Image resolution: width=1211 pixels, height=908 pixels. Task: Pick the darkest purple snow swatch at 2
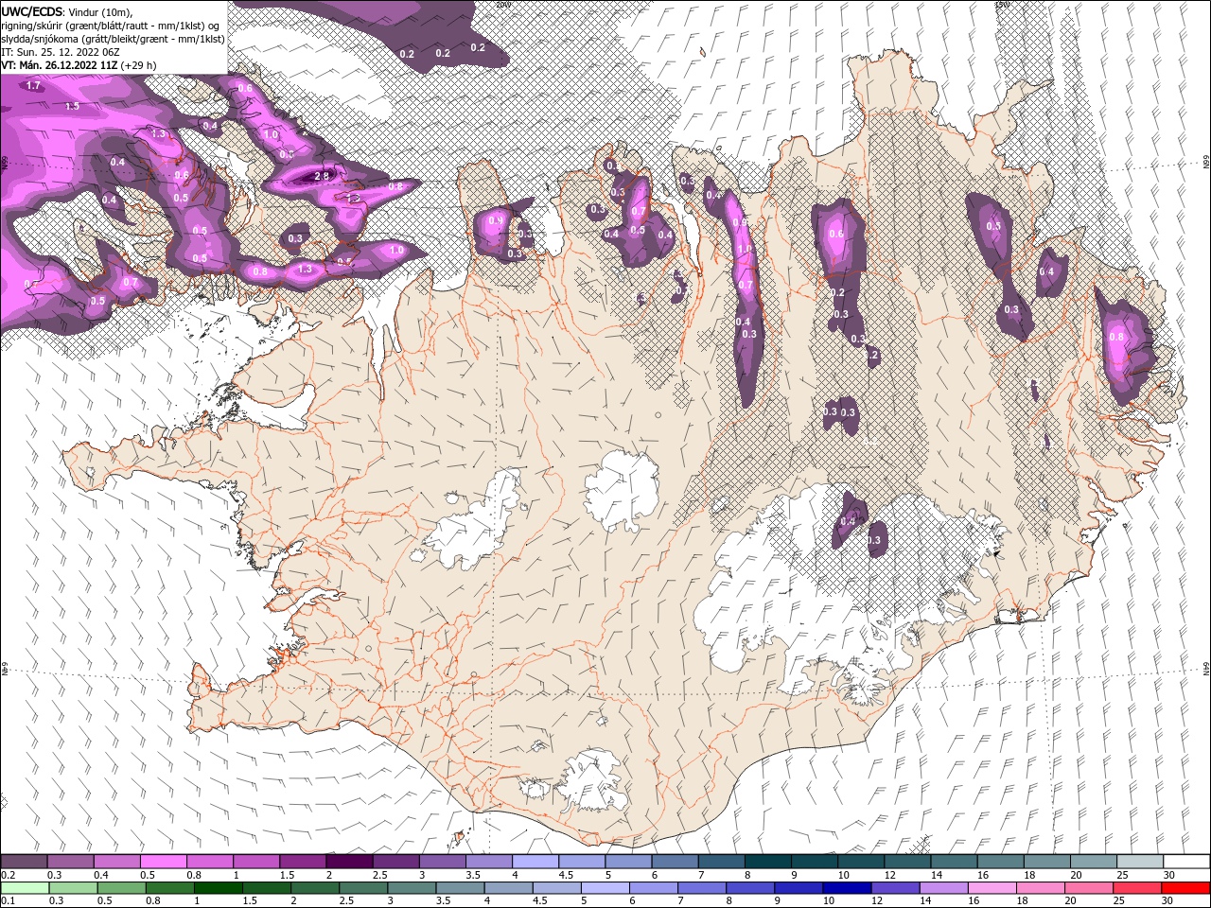349,862
